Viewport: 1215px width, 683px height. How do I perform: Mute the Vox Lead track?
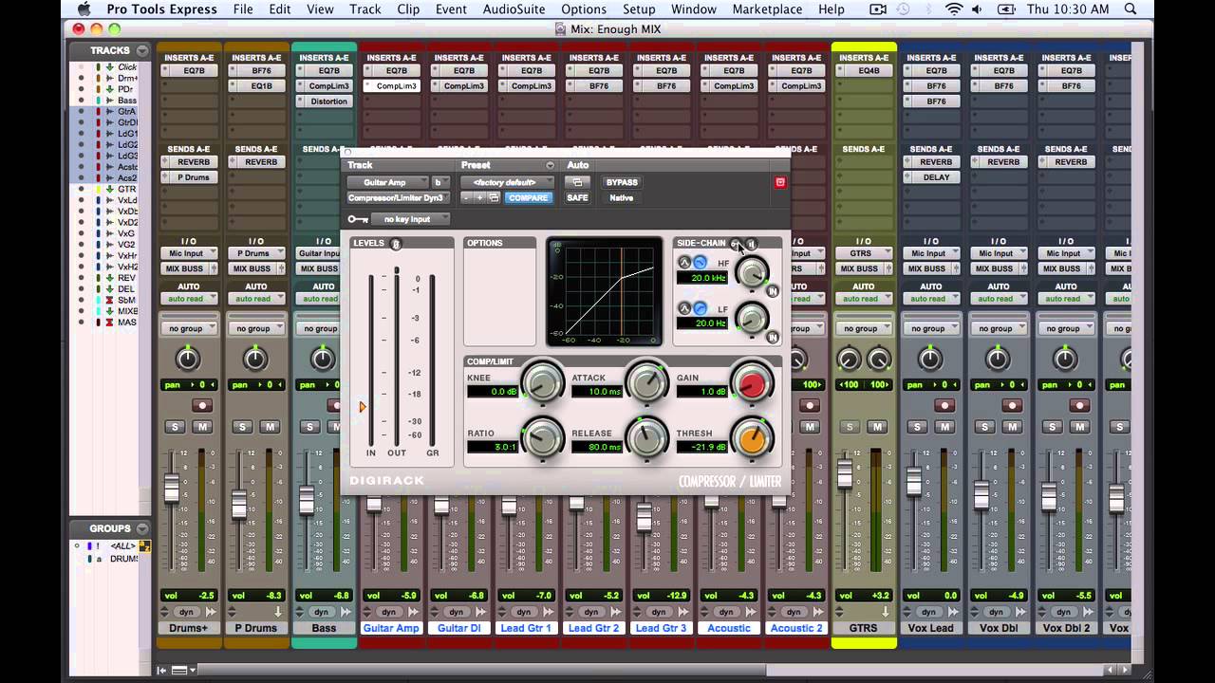click(944, 427)
